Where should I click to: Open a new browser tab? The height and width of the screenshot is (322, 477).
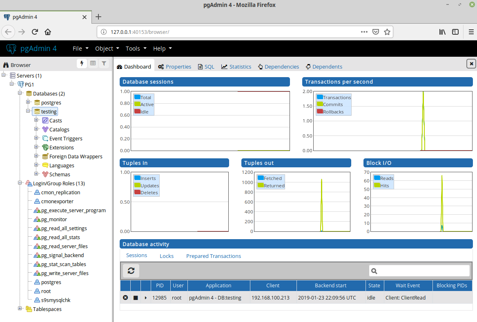tap(98, 17)
